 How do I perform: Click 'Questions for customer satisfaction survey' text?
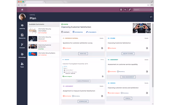coord(78,43)
